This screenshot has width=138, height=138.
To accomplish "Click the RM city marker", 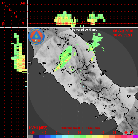I will (70, 86).
